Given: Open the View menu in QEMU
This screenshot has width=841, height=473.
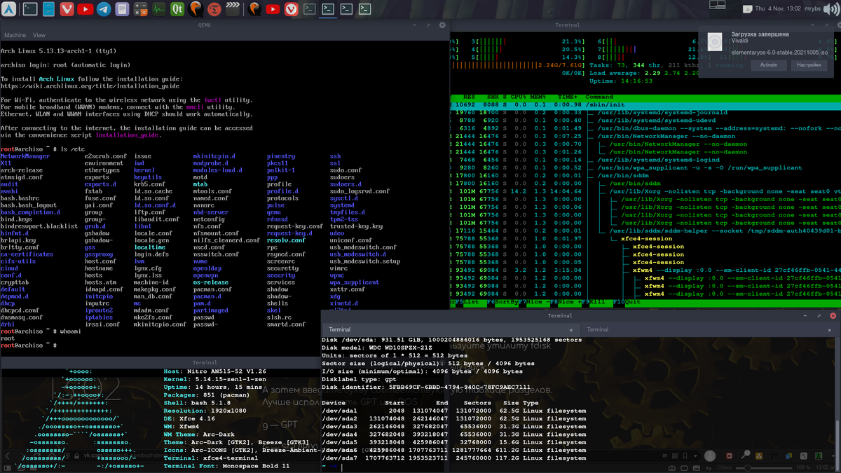Looking at the screenshot, I should [39, 35].
